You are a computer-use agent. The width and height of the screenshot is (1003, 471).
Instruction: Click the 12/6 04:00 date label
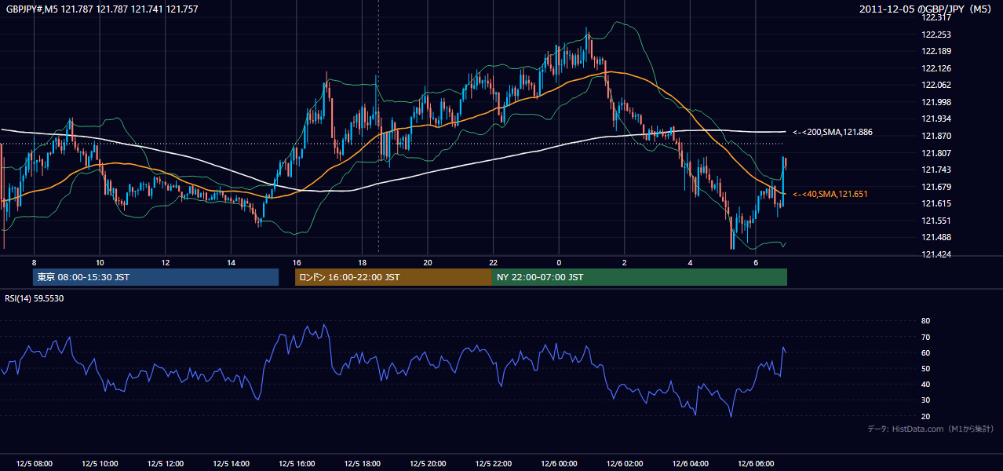point(691,464)
